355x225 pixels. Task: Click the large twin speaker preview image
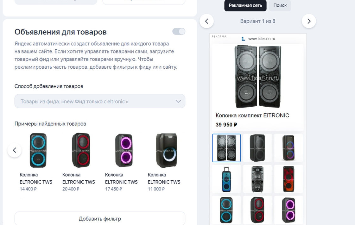click(258, 77)
